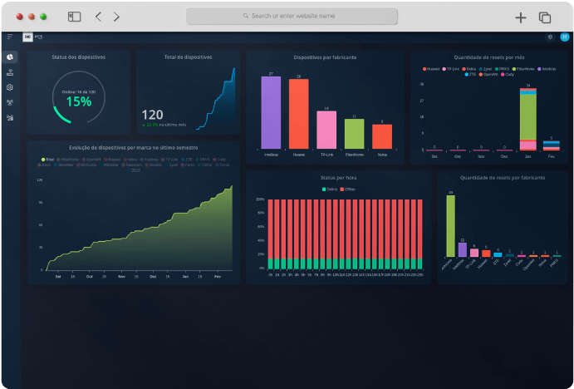This screenshot has width=574, height=389.
Task: Open the dashboard pie chart sidebar icon
Action: pos(10,57)
